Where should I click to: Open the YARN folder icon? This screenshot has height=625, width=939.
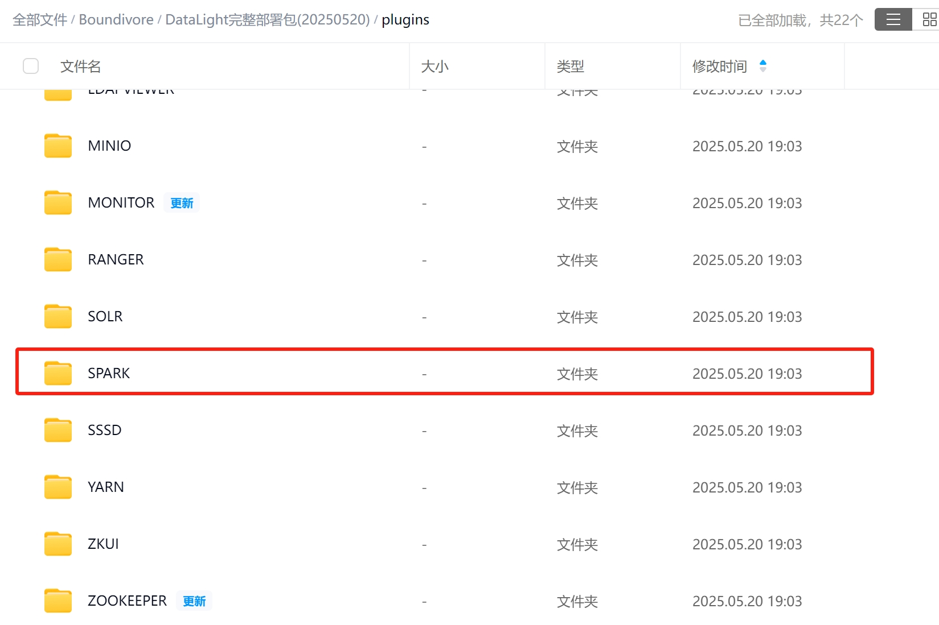point(58,487)
